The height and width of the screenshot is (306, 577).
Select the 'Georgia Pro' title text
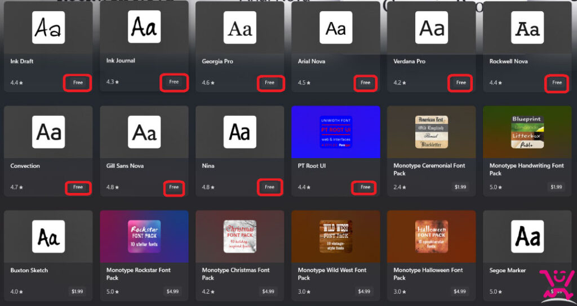218,61
